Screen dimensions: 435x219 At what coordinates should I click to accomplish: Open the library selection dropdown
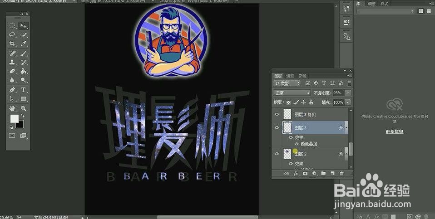click(386, 11)
